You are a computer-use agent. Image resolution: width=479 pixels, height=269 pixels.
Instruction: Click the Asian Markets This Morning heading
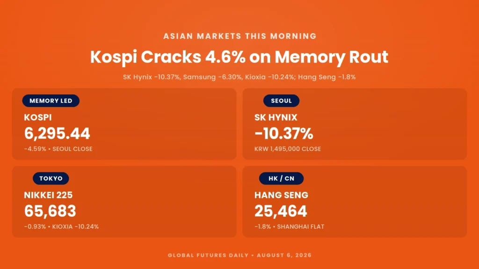click(x=240, y=36)
